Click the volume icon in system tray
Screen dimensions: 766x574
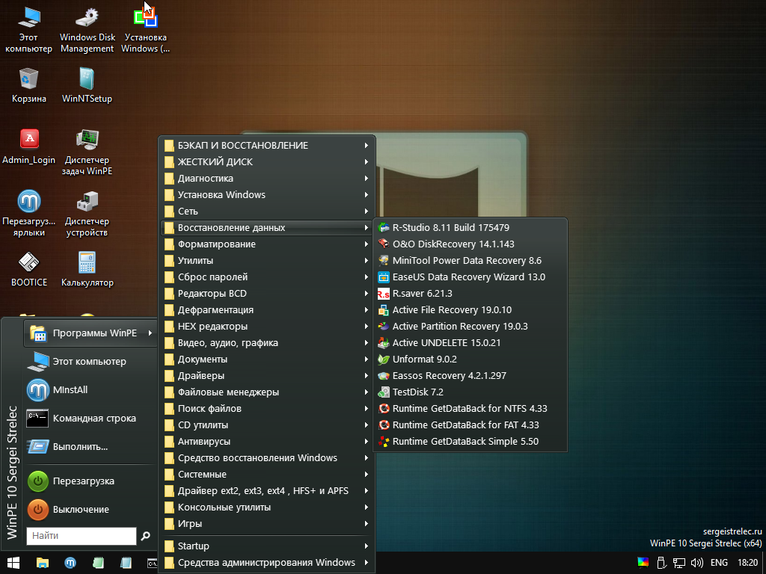point(697,563)
